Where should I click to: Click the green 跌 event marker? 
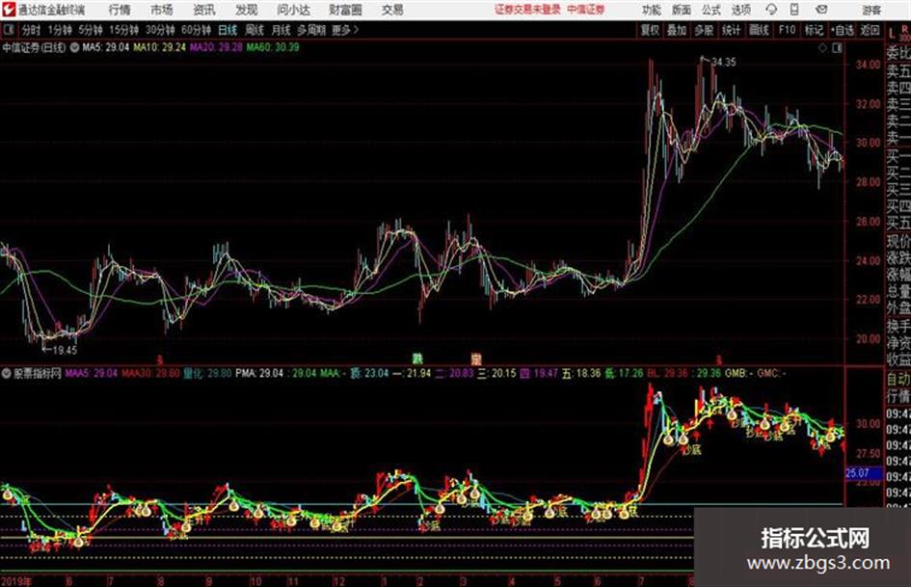tap(417, 359)
